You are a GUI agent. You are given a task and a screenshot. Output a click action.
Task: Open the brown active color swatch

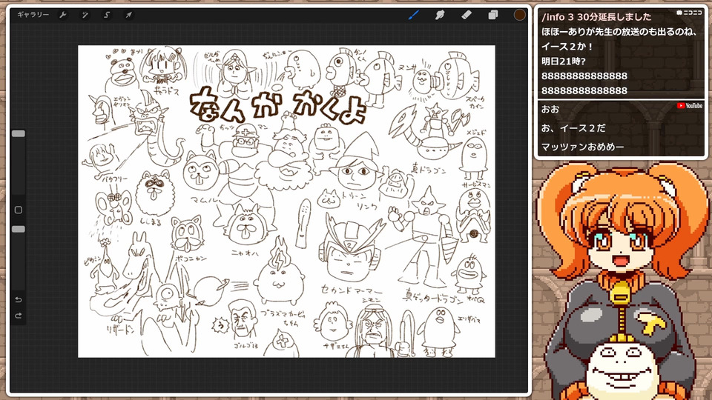coord(519,15)
